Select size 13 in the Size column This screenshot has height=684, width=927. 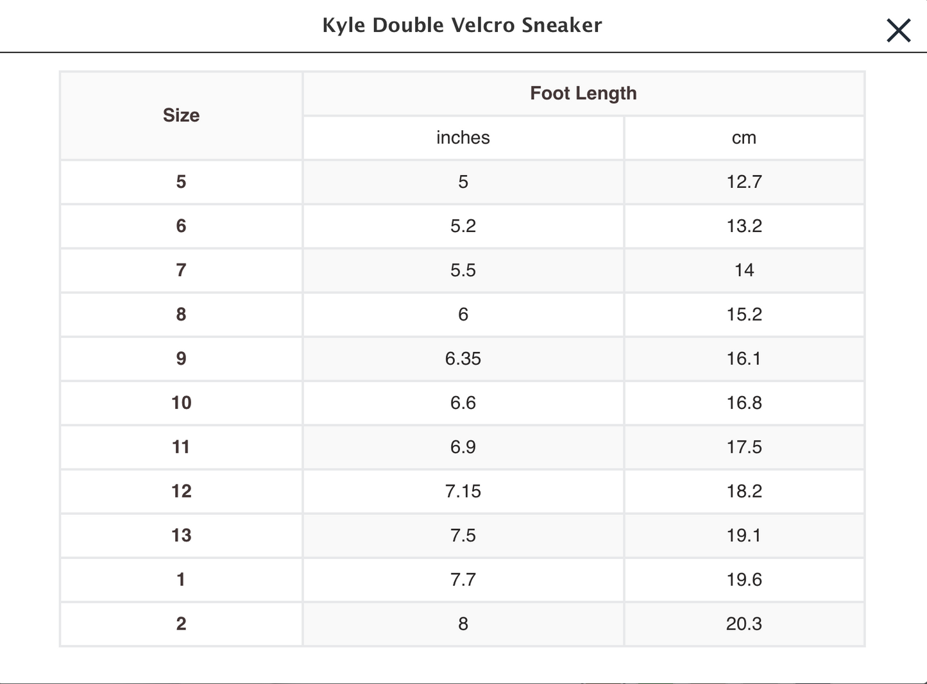[x=181, y=536]
